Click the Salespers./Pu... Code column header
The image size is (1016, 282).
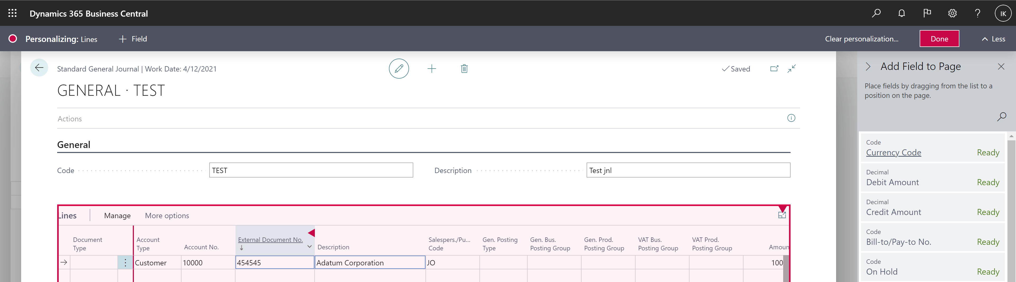tap(449, 244)
